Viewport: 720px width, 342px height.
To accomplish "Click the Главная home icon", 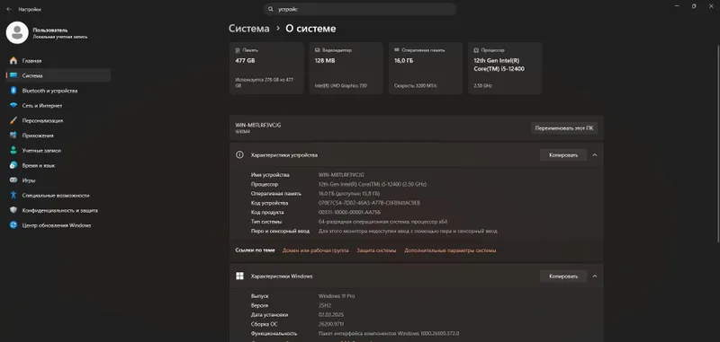I will (13, 60).
